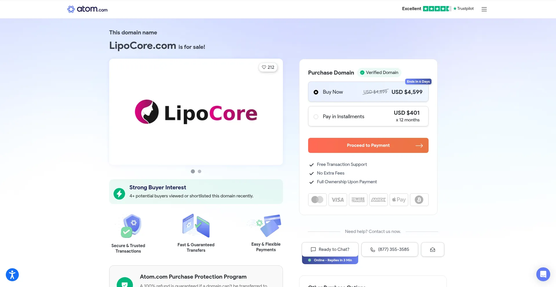556x287 pixels.
Task: Click the Visa payment icon
Action: point(338,200)
